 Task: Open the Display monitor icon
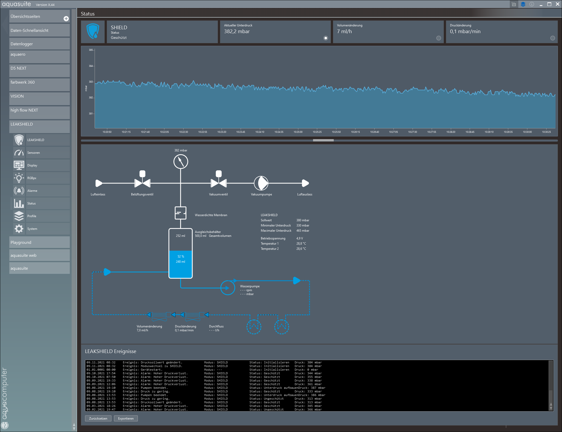(x=19, y=165)
